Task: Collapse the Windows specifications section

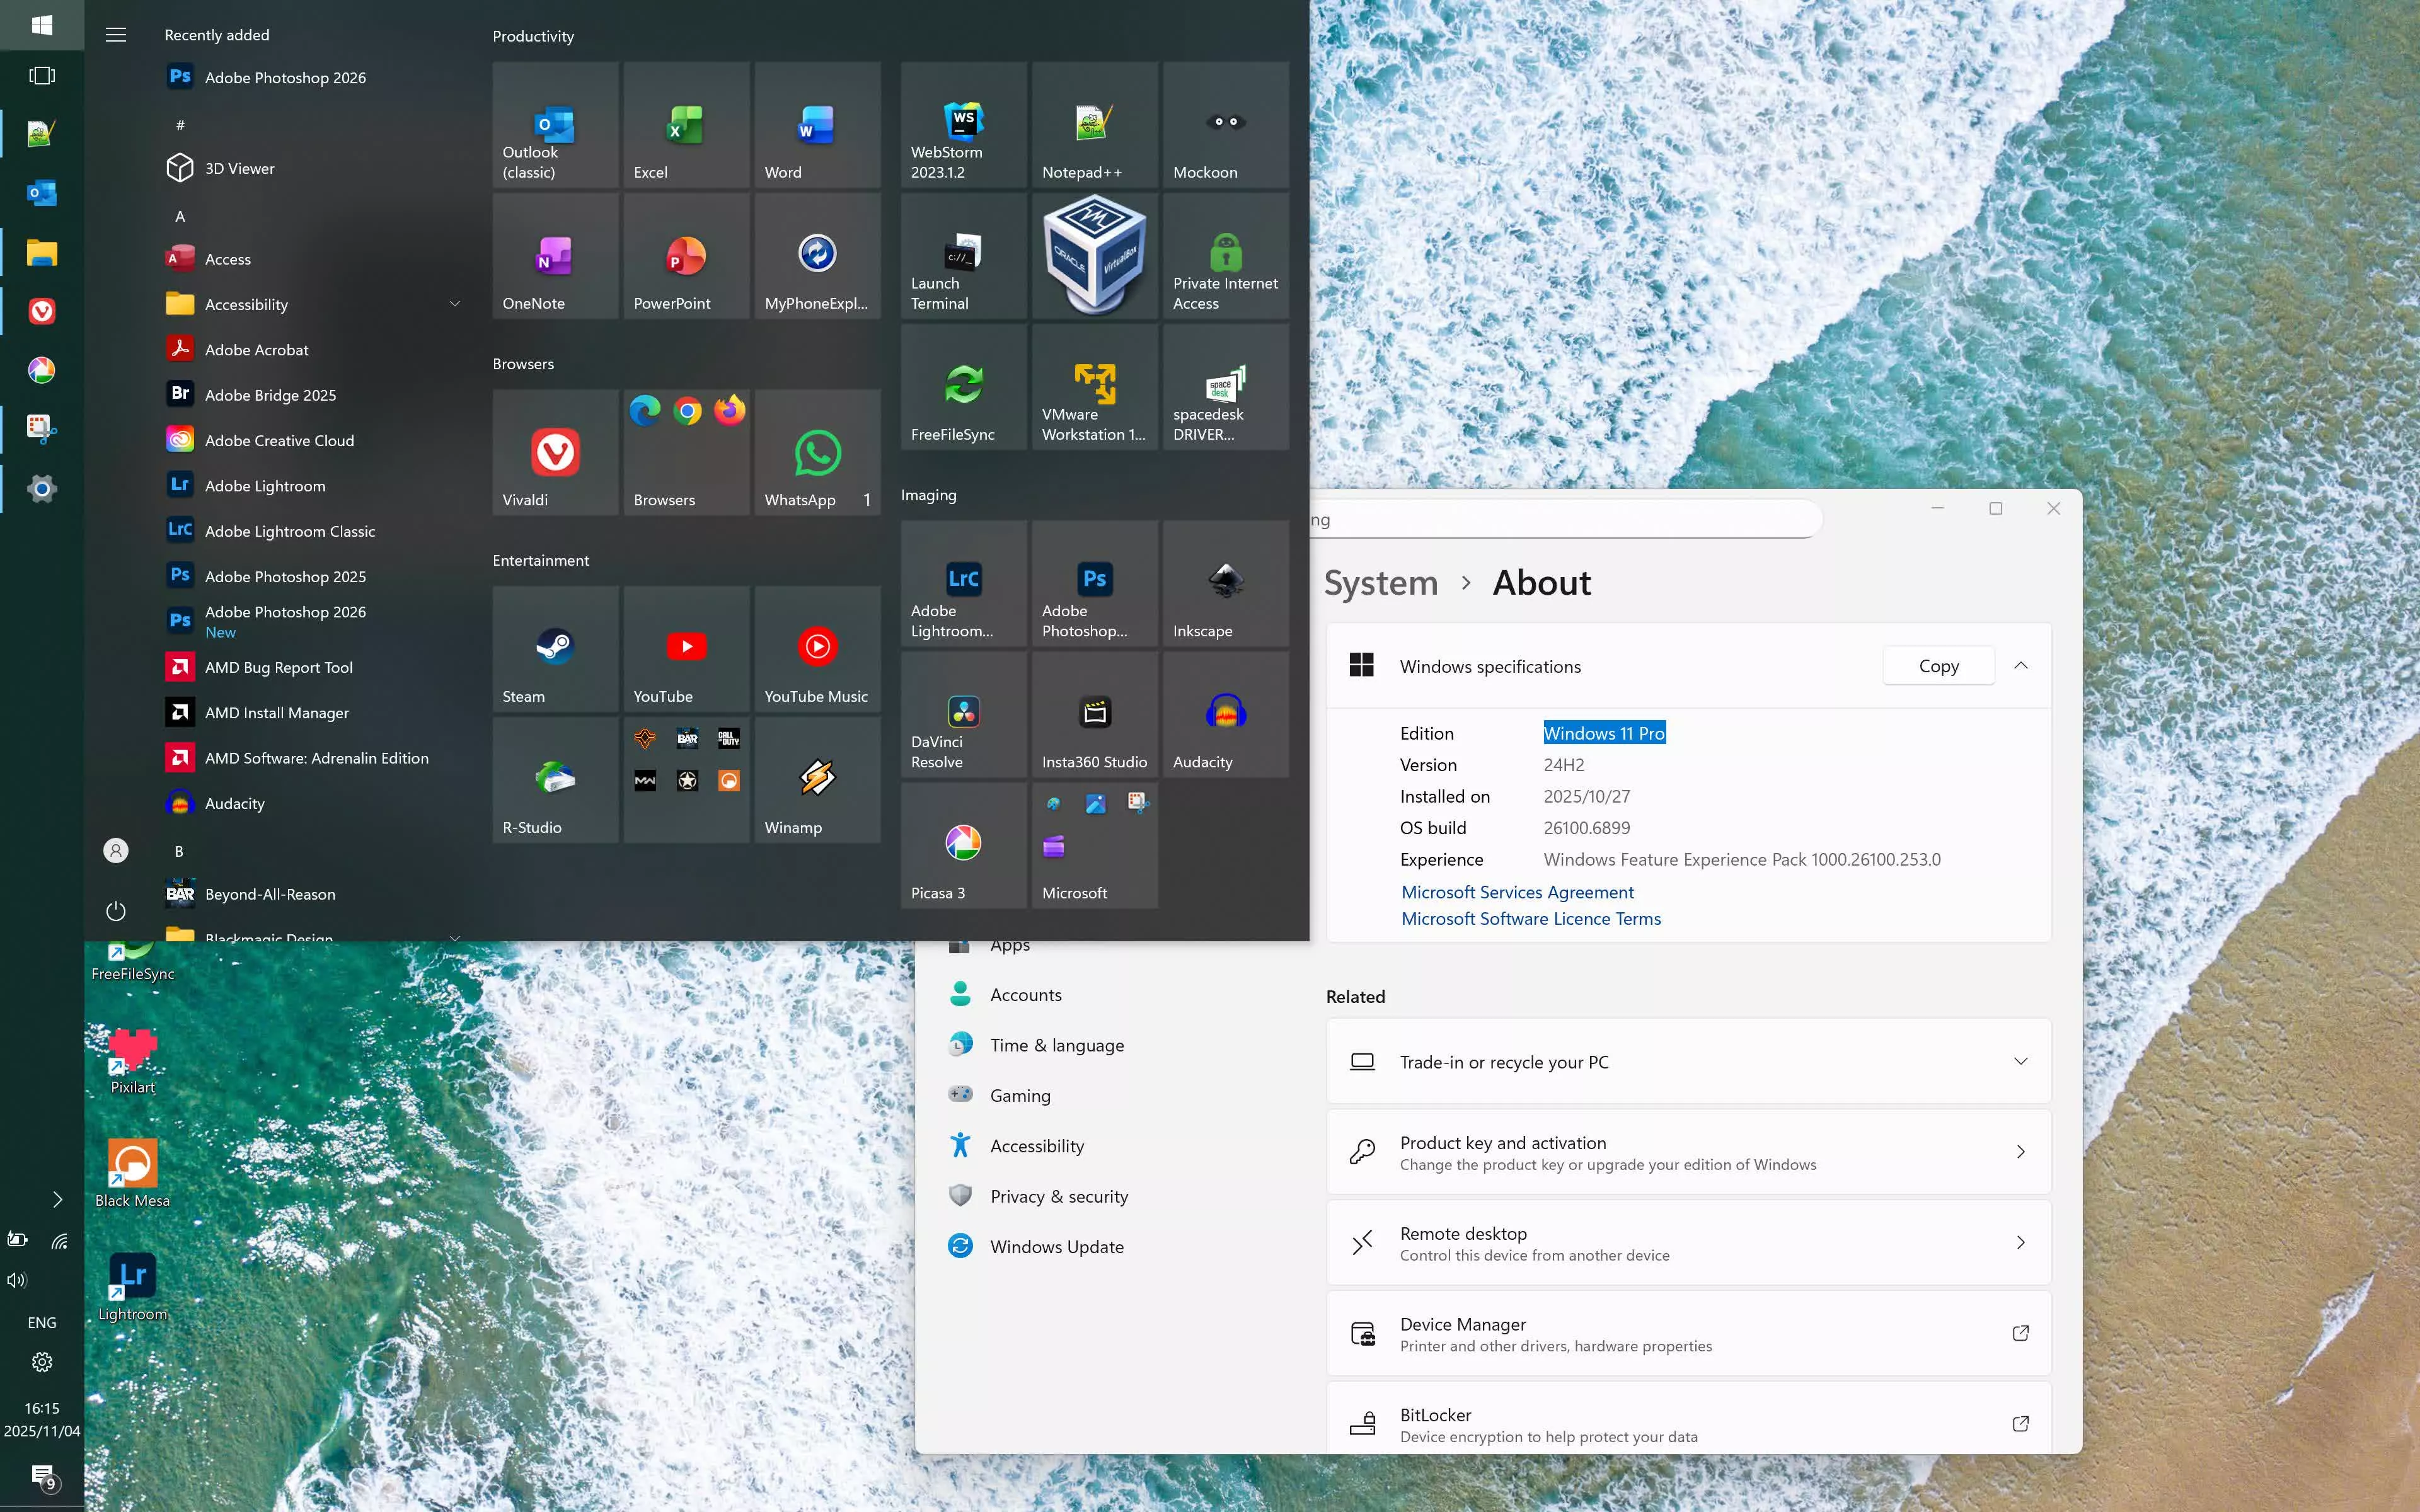Action: (2020, 666)
